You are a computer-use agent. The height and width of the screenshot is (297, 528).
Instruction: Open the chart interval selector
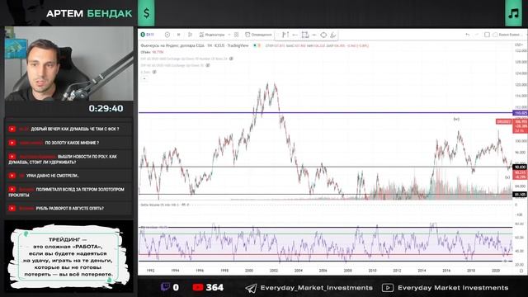pyautogui.click(x=179, y=35)
